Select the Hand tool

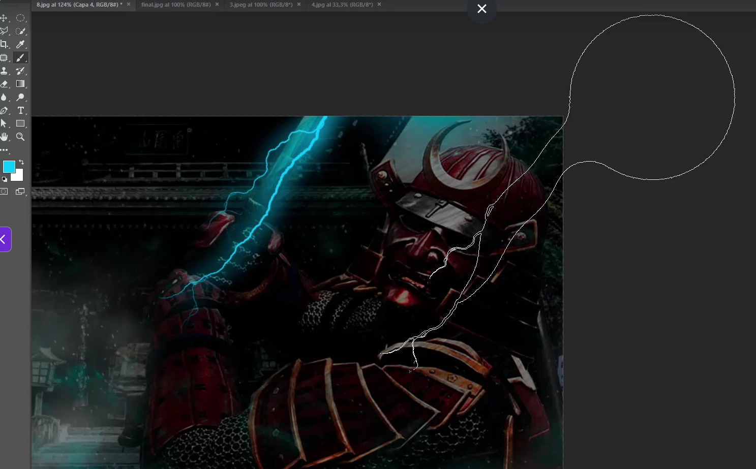[x=4, y=137]
